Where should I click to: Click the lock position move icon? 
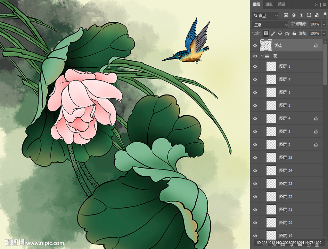click(280, 34)
